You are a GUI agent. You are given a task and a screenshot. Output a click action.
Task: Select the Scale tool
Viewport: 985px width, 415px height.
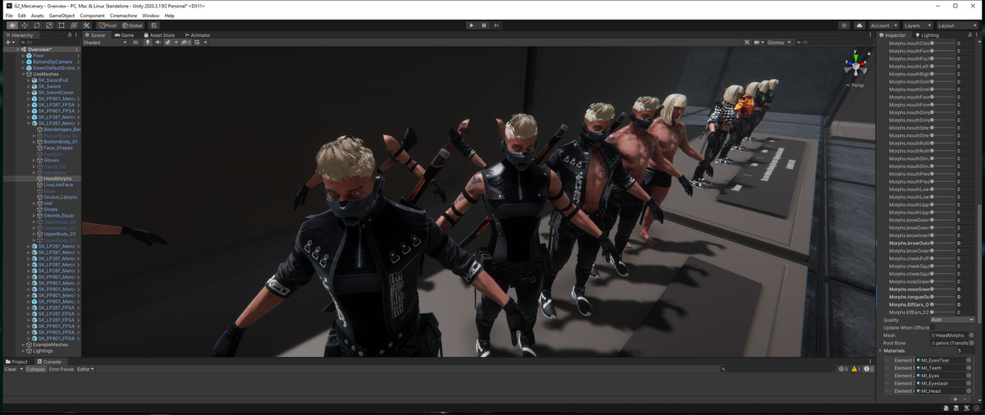pos(49,25)
